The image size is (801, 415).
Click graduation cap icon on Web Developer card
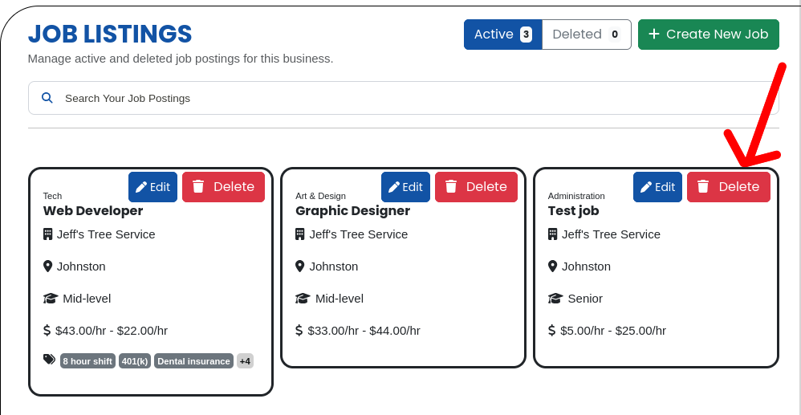51,299
